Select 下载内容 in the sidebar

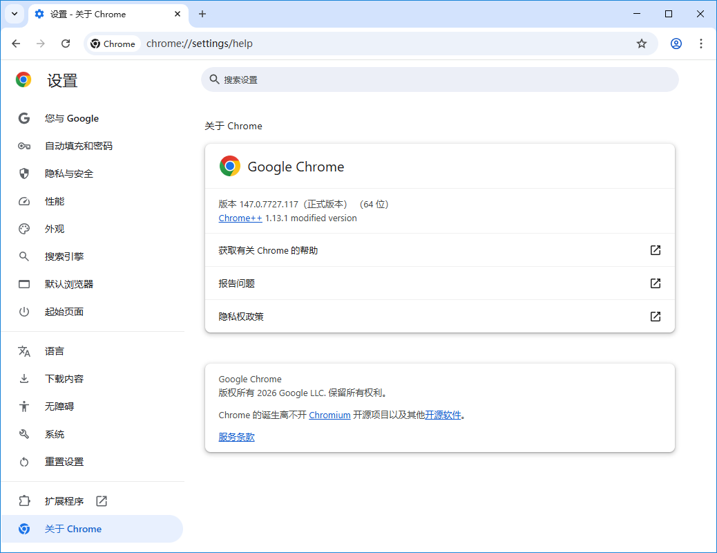[91, 379]
